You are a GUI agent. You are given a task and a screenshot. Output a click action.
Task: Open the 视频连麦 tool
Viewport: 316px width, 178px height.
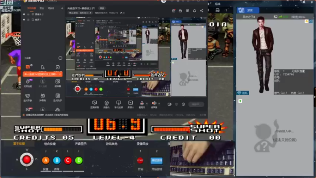coord(28,83)
